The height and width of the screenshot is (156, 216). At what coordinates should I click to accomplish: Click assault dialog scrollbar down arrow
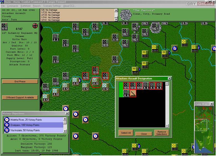[167, 126]
